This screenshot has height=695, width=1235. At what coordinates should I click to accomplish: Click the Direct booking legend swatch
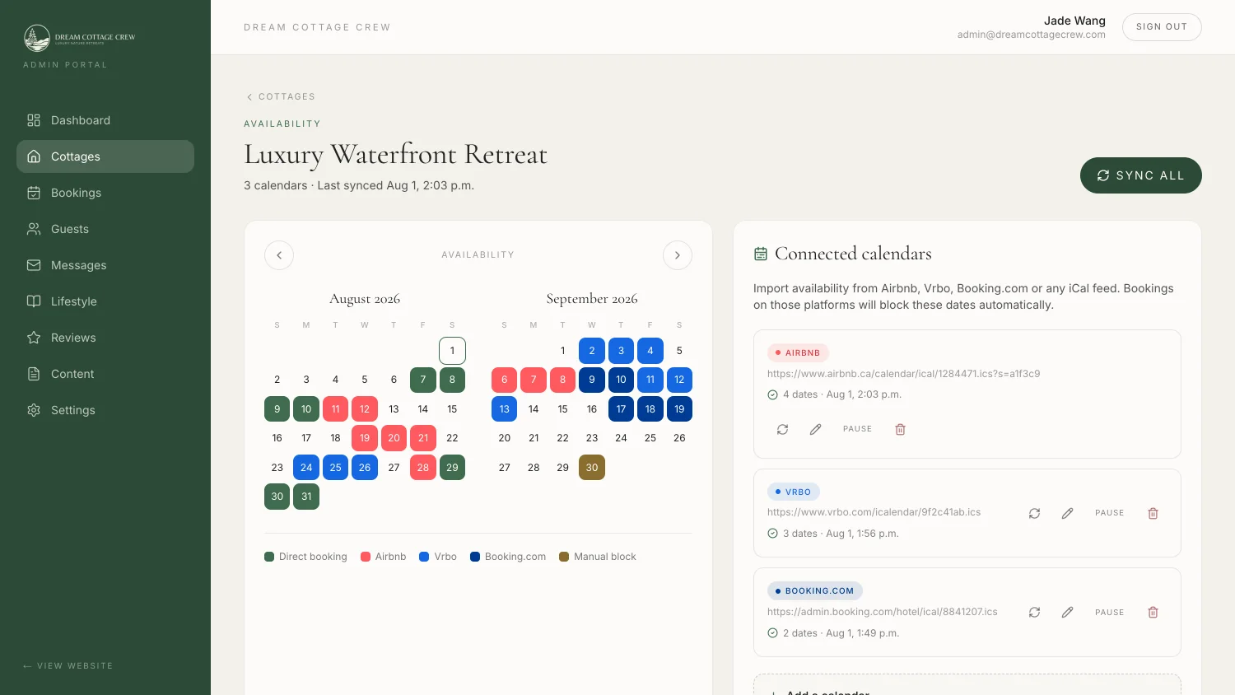click(269, 557)
